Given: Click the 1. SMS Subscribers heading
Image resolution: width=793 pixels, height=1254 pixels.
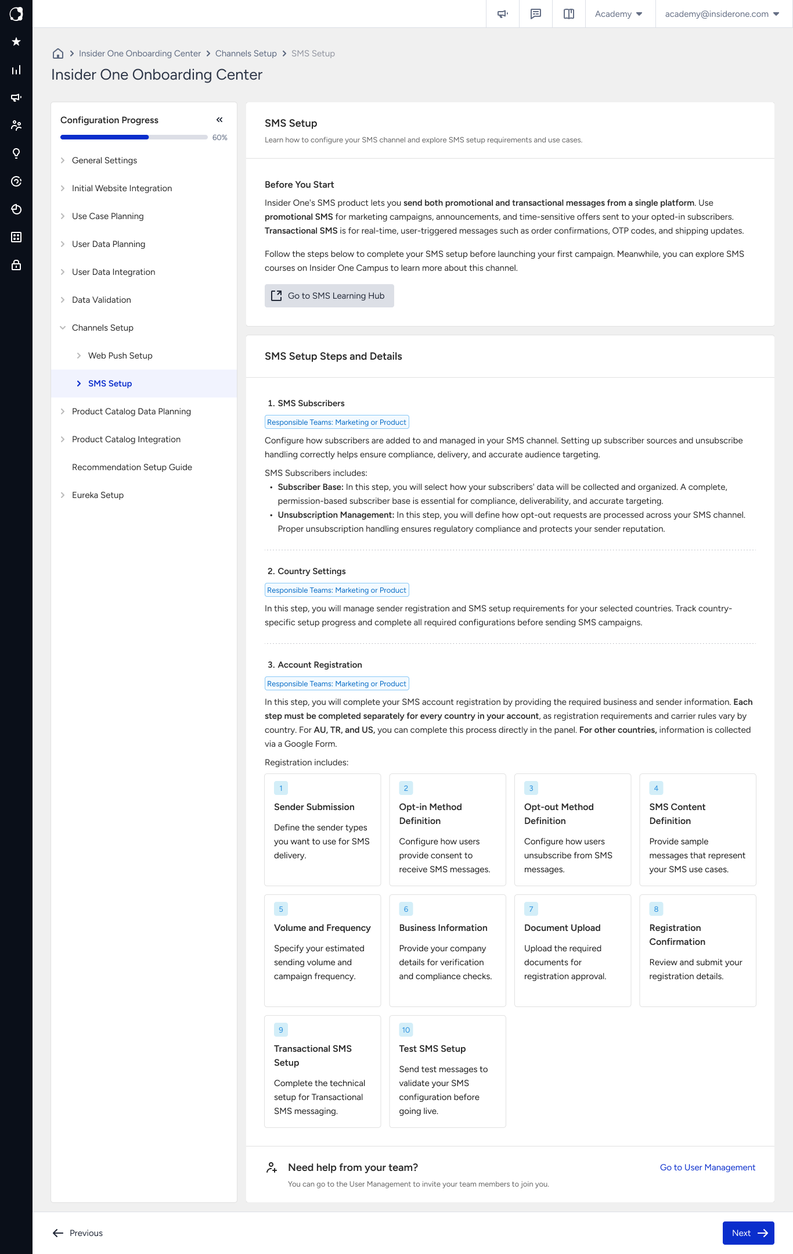Looking at the screenshot, I should (x=306, y=403).
